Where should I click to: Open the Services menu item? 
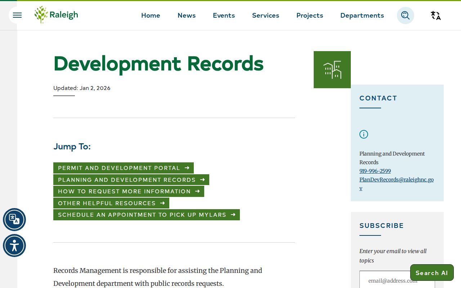point(265,15)
